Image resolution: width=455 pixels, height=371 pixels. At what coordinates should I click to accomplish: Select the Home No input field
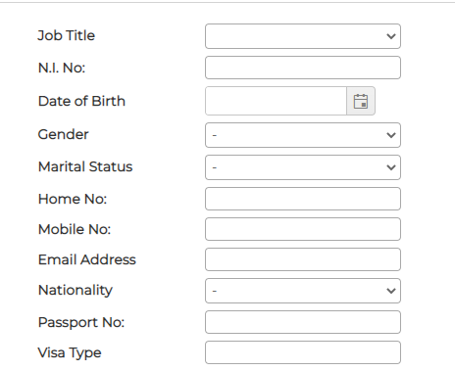(x=303, y=199)
